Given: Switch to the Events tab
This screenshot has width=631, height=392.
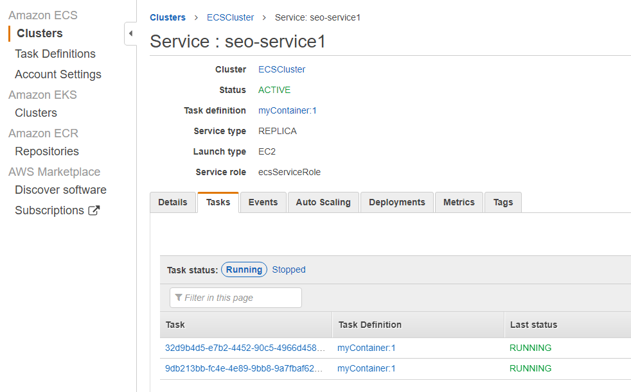Looking at the screenshot, I should (263, 202).
